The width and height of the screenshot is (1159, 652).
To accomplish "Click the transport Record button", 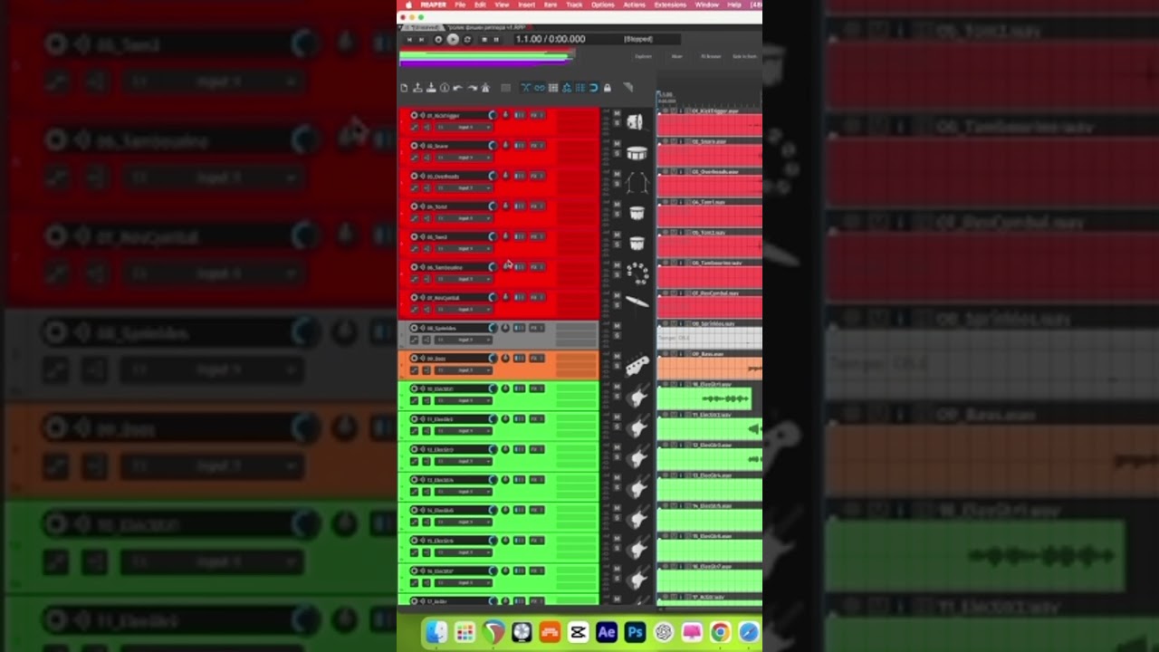I will [438, 39].
